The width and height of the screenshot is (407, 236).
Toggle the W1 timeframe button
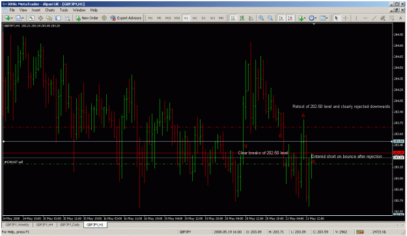tap(212, 18)
